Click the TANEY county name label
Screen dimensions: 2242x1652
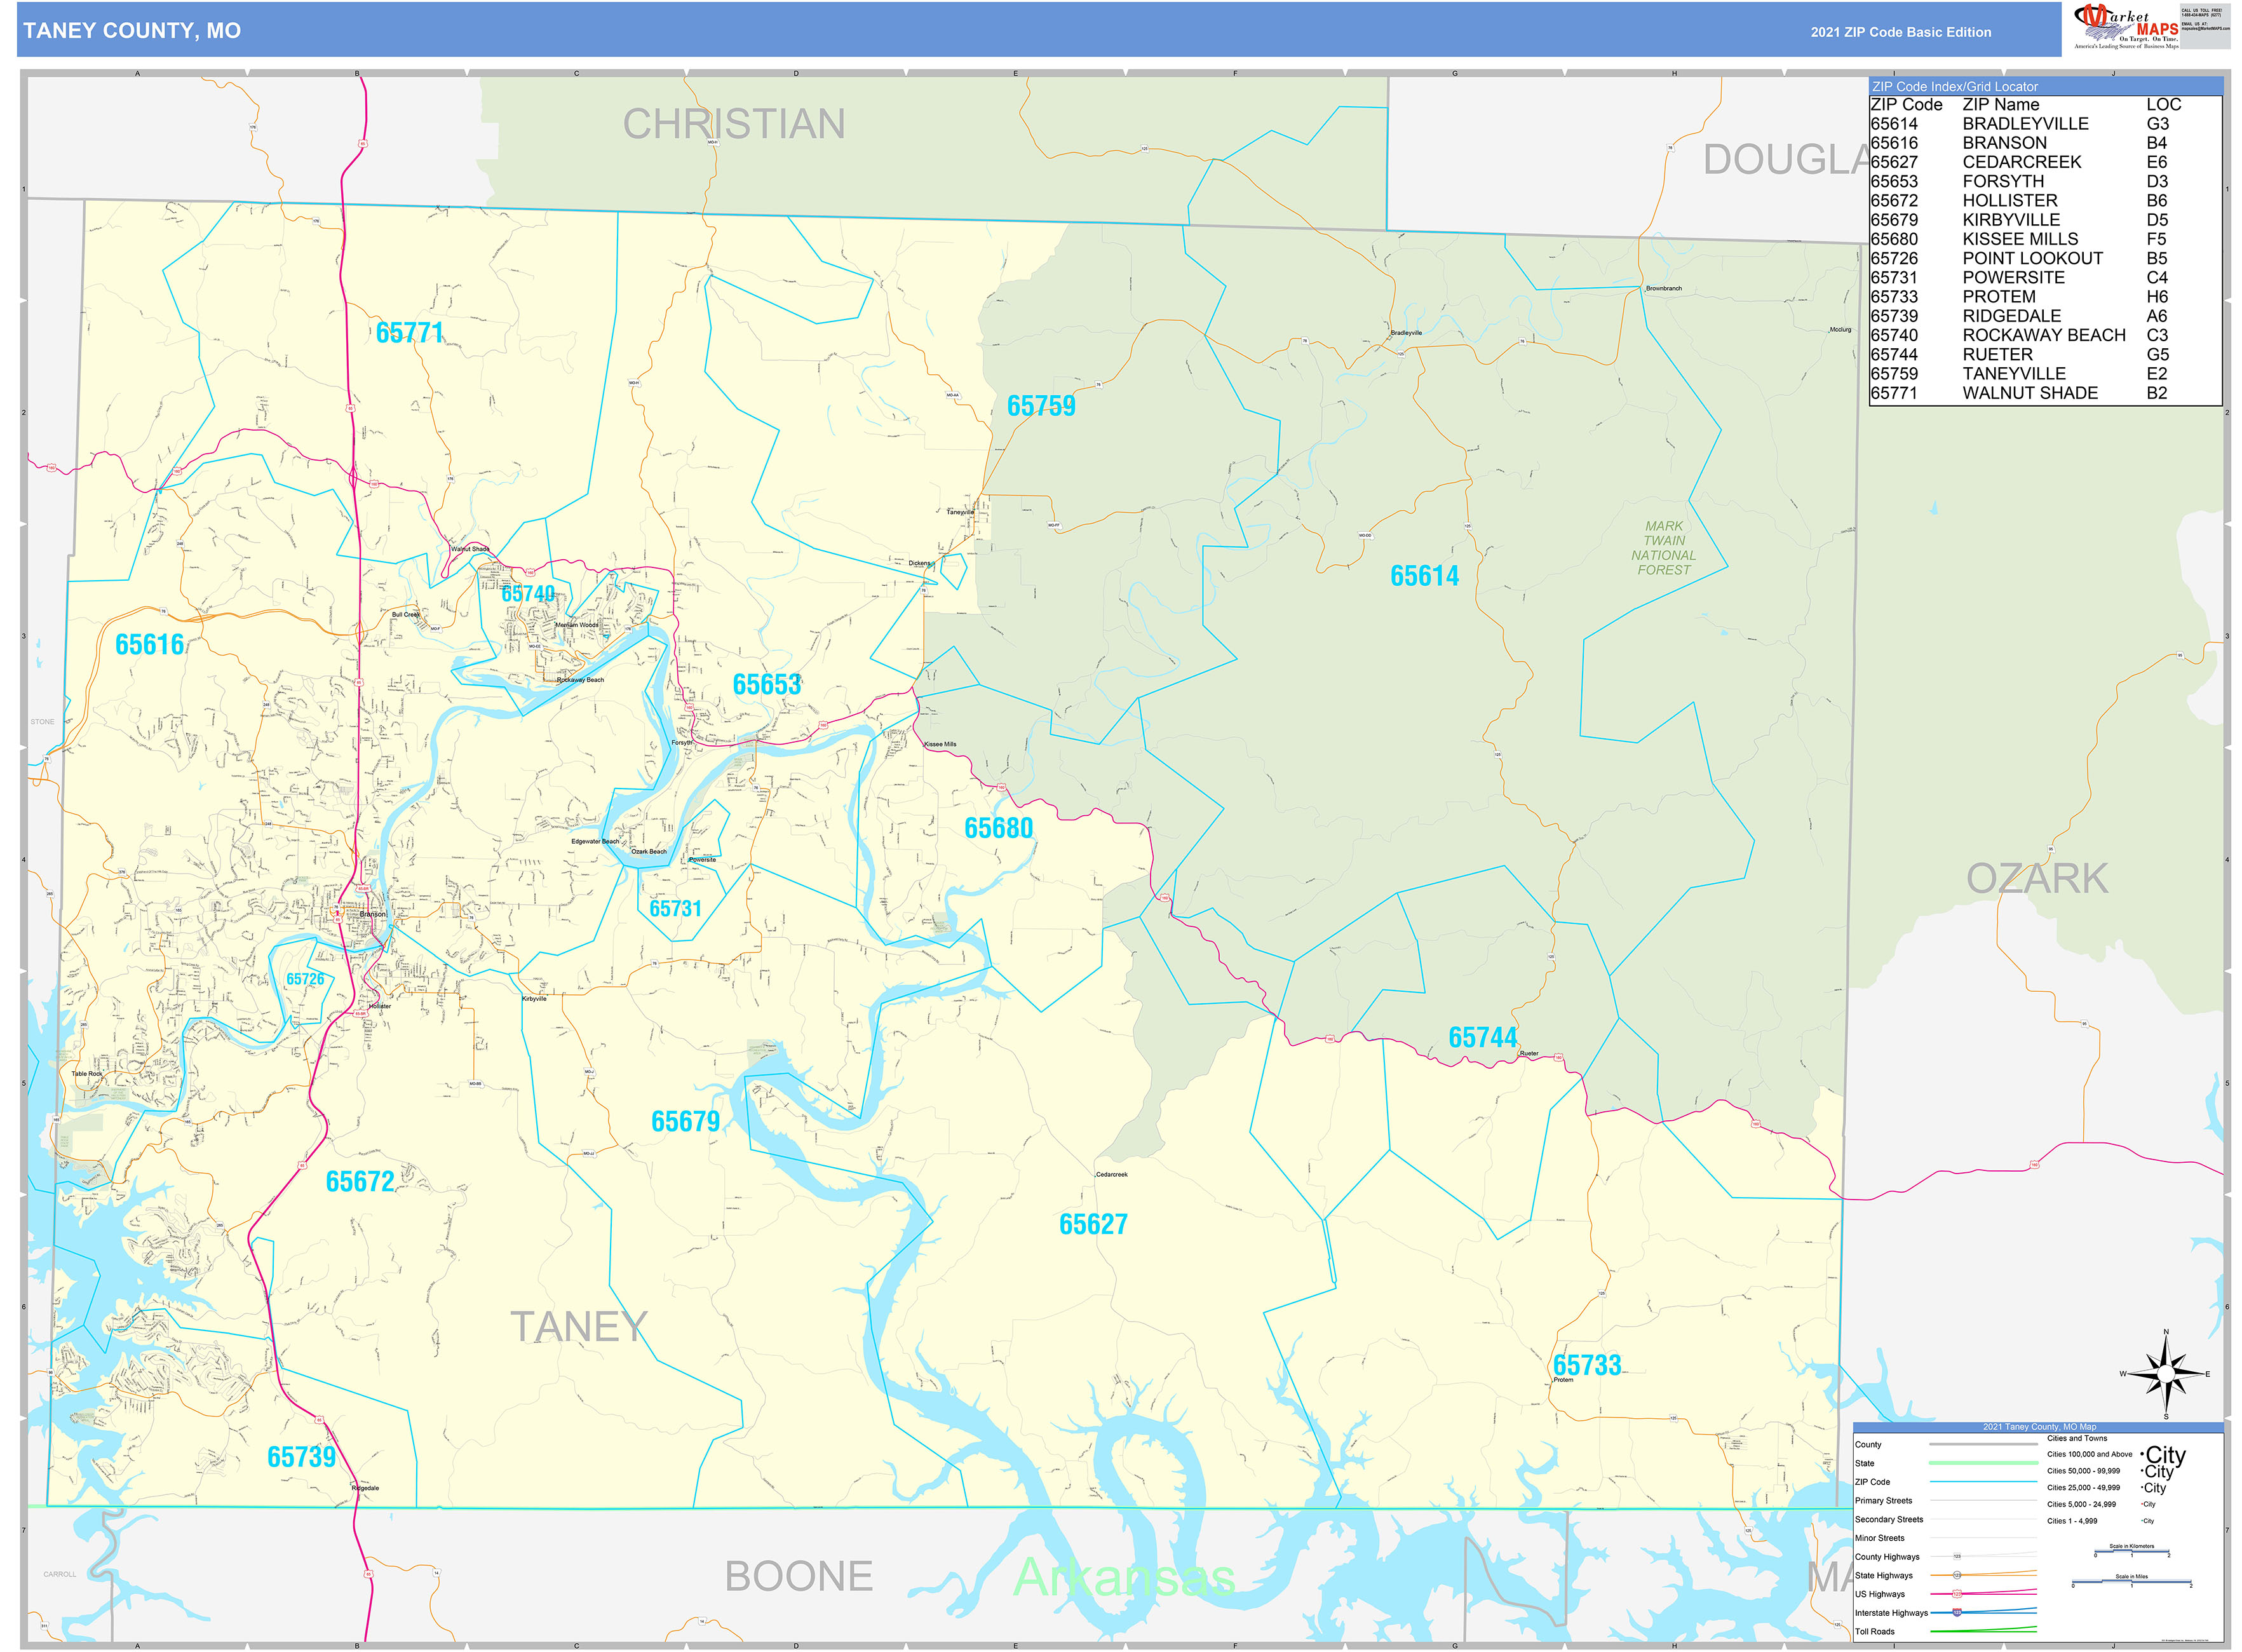(579, 1328)
